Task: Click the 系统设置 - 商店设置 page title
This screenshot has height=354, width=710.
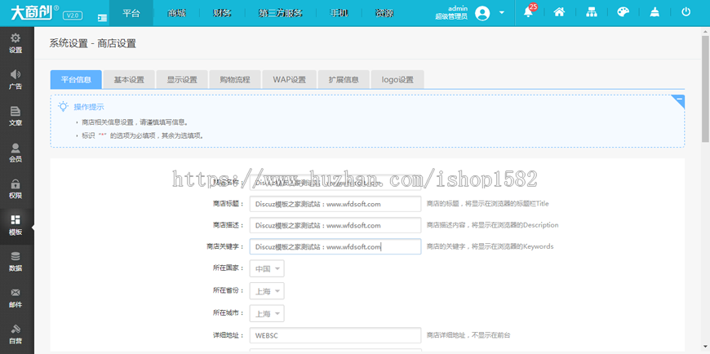Action: coord(93,43)
